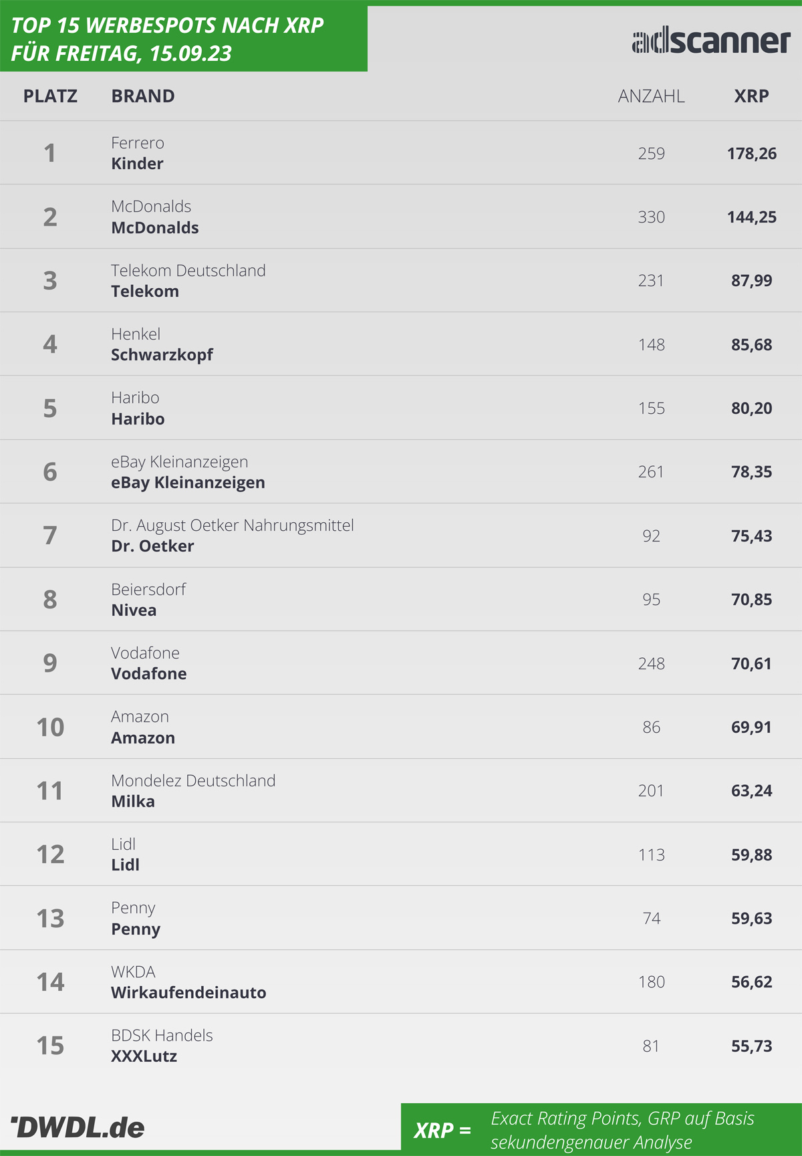Click the Nivea brand name
802x1156 pixels.
pyautogui.click(x=134, y=610)
